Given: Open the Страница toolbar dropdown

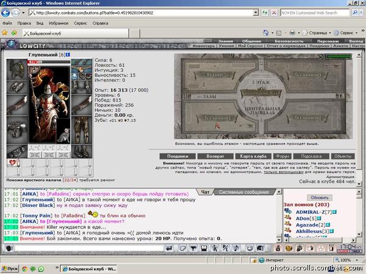Looking at the screenshot, I should [x=317, y=33].
